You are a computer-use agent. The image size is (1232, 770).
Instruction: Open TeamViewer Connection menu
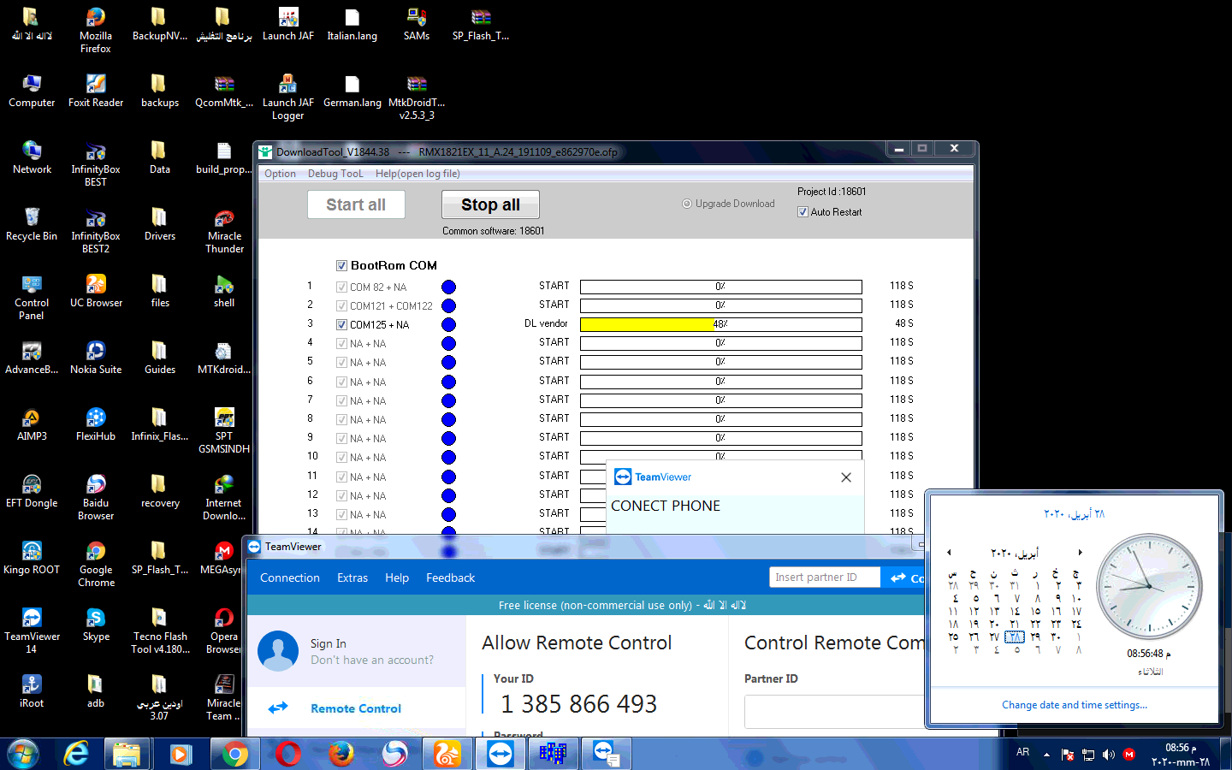pyautogui.click(x=290, y=577)
